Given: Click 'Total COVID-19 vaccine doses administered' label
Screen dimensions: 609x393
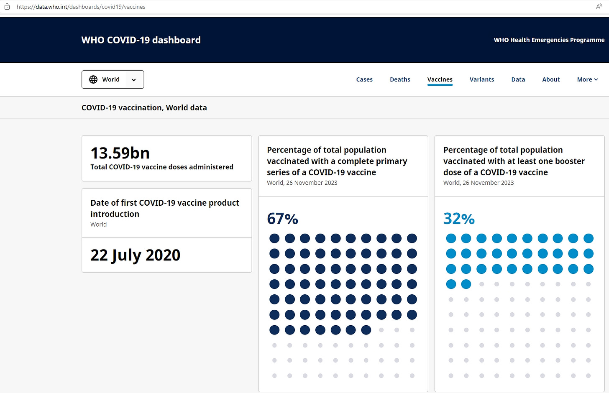Looking at the screenshot, I should tap(162, 167).
